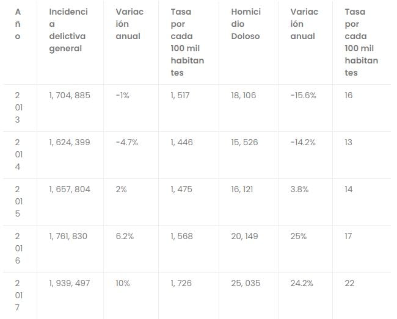Select the homicide rate 22 cell
This screenshot has height=319, width=397.
(x=349, y=284)
